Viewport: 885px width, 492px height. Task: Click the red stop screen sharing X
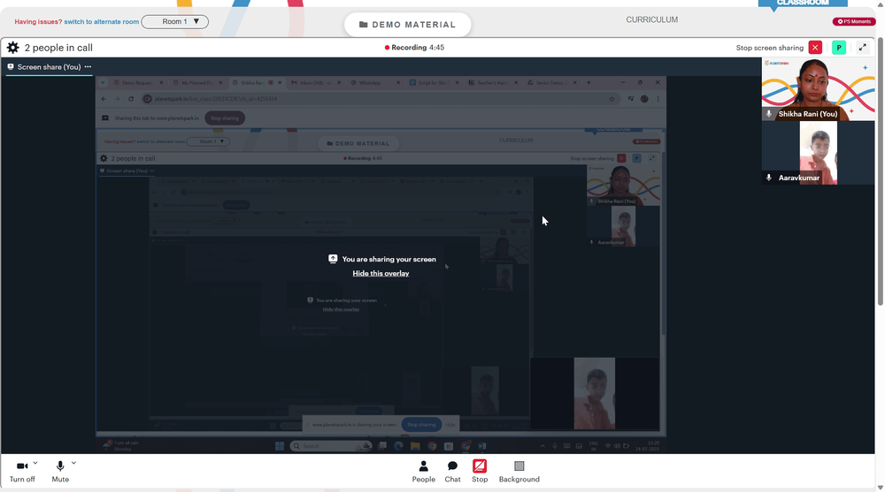coord(815,48)
